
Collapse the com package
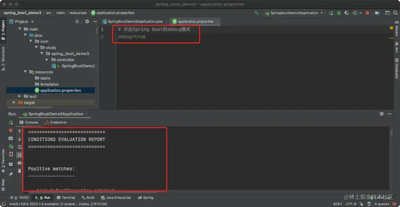point(31,41)
